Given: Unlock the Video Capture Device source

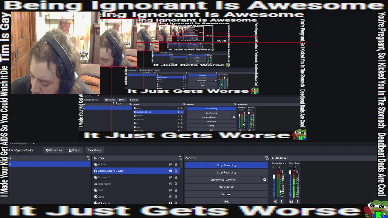Looking at the screenshot, I should coord(176,171).
